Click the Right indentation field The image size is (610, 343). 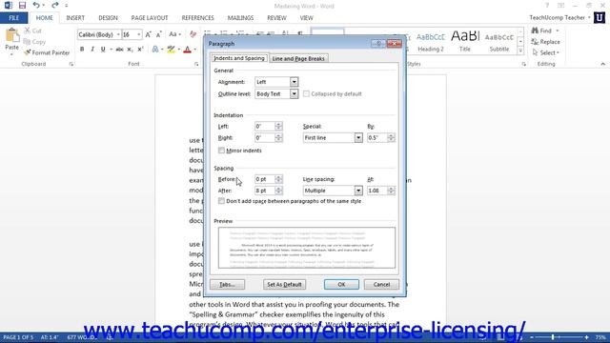(265, 137)
